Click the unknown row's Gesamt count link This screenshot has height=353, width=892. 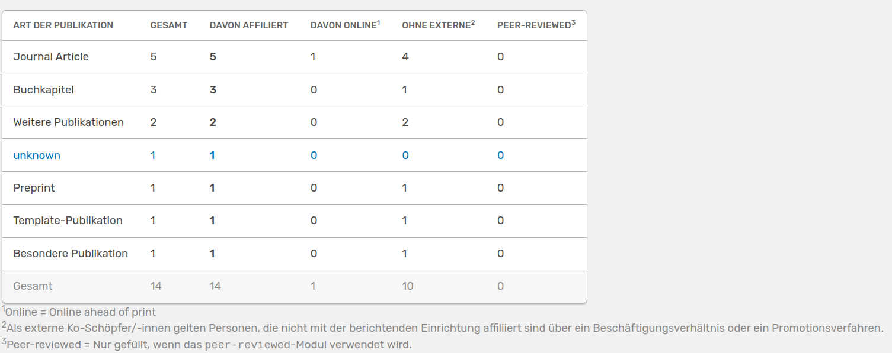coord(153,156)
